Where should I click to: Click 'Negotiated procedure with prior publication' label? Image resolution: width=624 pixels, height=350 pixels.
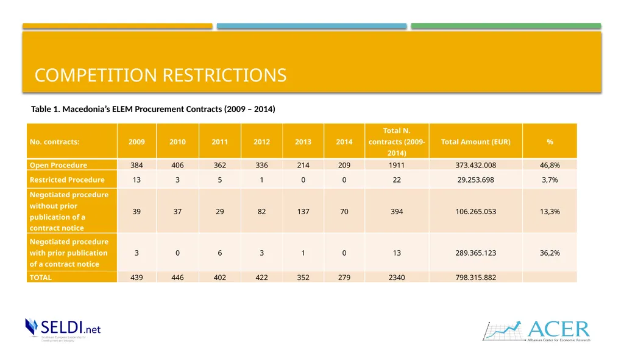pyautogui.click(x=72, y=252)
